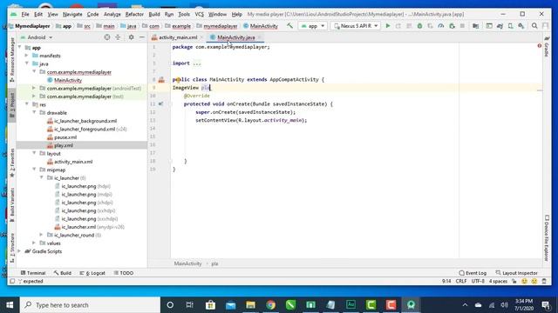The width and height of the screenshot is (558, 313).
Task: Open the Event Log
Action: click(x=473, y=273)
